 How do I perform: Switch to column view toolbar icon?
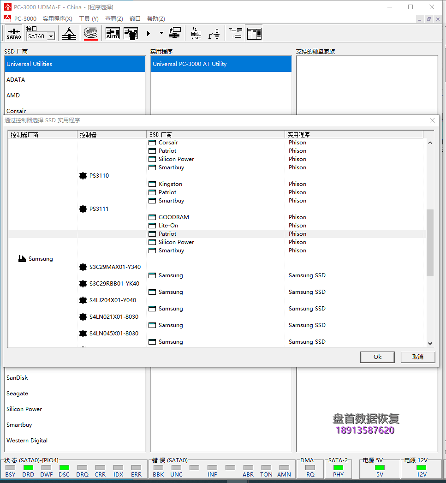pyautogui.click(x=255, y=33)
